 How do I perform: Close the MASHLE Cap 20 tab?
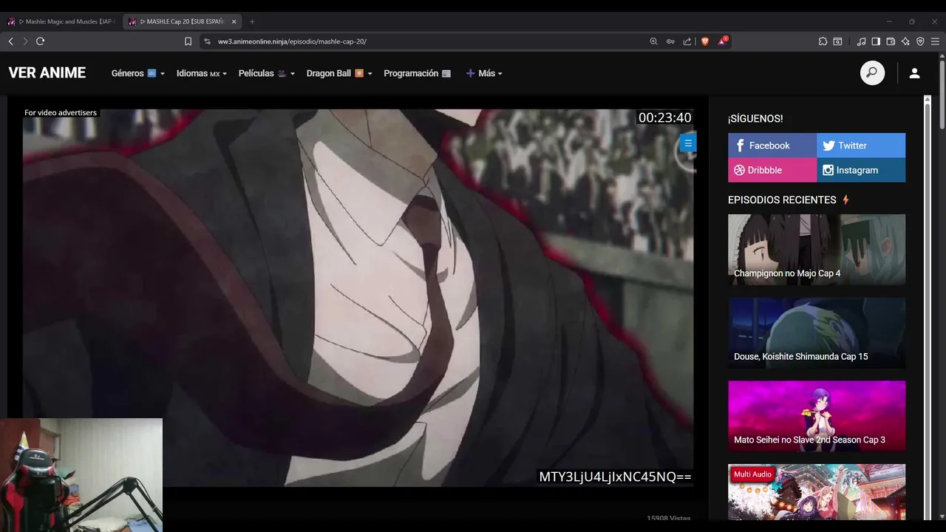(234, 21)
